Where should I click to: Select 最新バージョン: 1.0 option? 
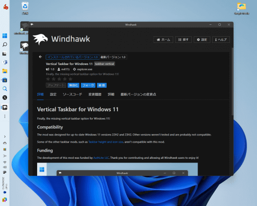coord(113,57)
